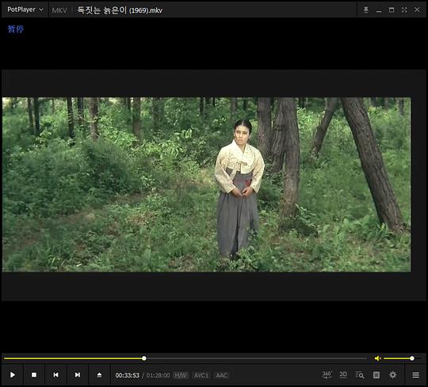Skip to the previous file

(55, 375)
